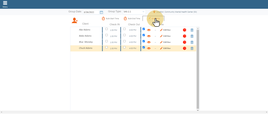Tick the Check Out checkbox for Babe Adams
Screen dimensions: 268x114
click(x=125, y=35)
